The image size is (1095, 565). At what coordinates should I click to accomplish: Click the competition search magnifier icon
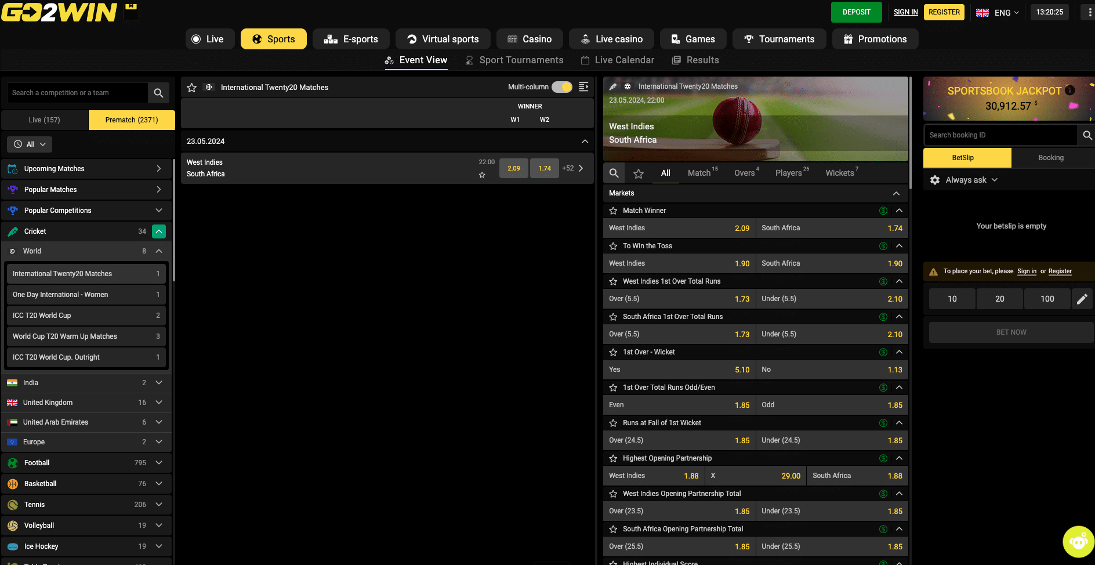158,93
